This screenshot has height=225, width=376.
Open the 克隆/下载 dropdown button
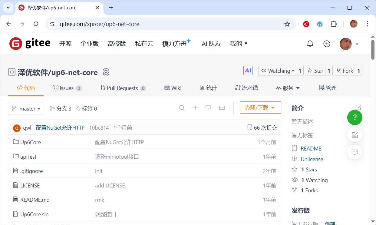pyautogui.click(x=260, y=108)
